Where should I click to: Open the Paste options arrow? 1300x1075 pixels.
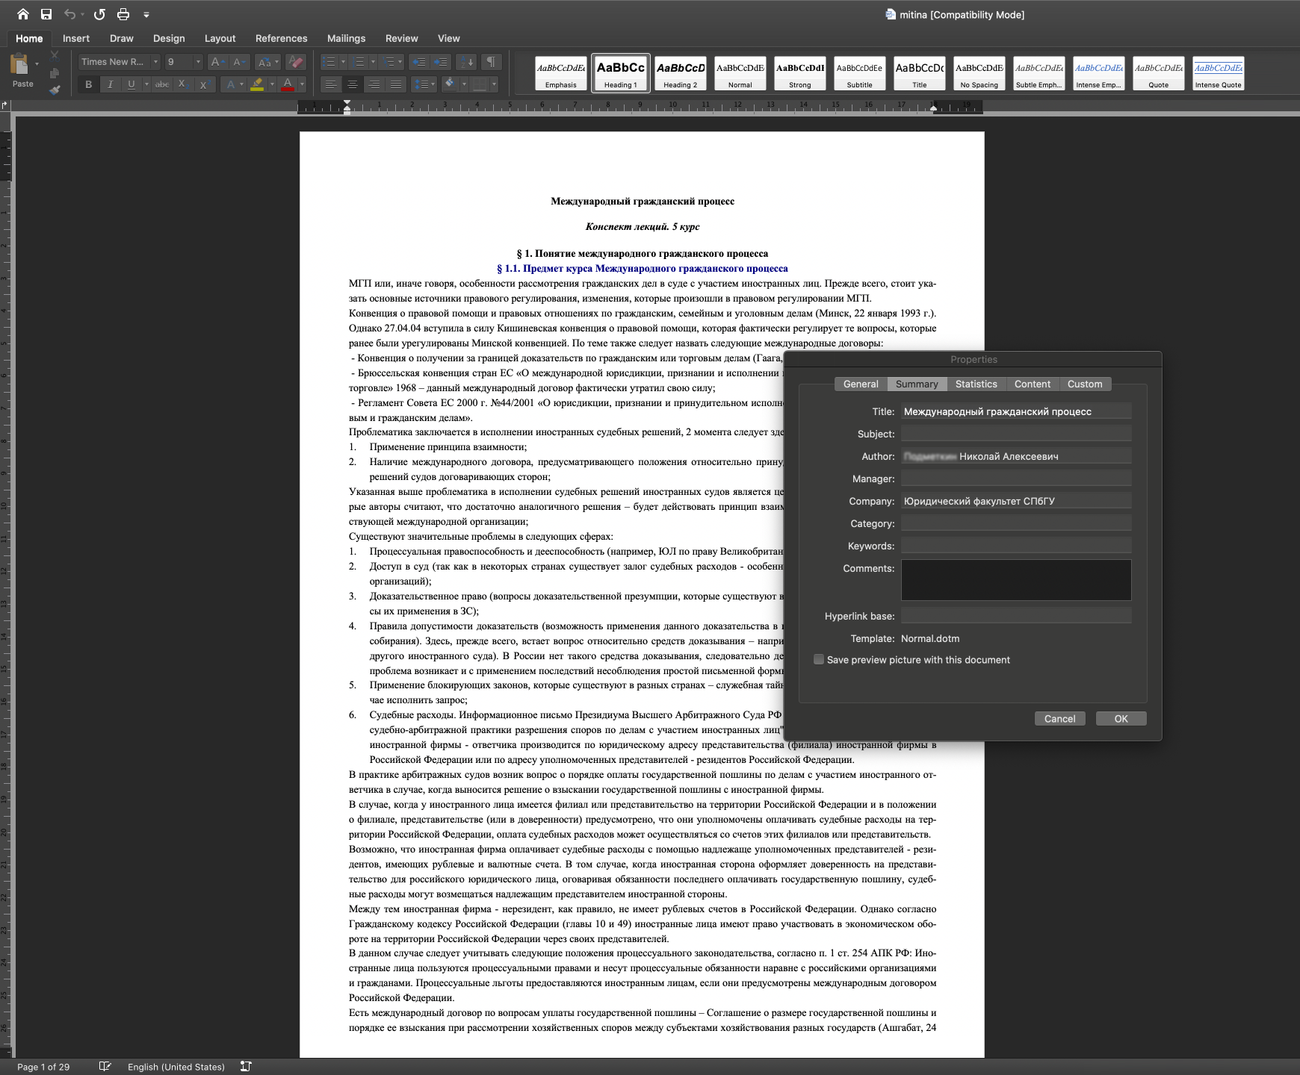coord(37,64)
